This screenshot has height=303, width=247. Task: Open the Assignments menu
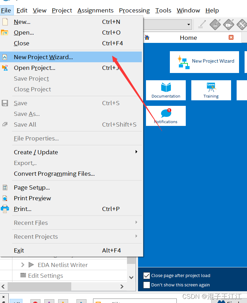95,10
